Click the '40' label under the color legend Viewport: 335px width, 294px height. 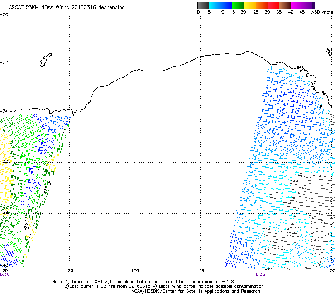291,12
